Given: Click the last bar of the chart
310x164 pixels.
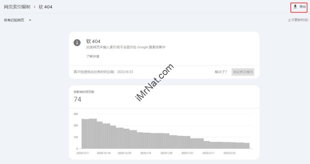Looking at the screenshot, I should [x=247, y=146].
